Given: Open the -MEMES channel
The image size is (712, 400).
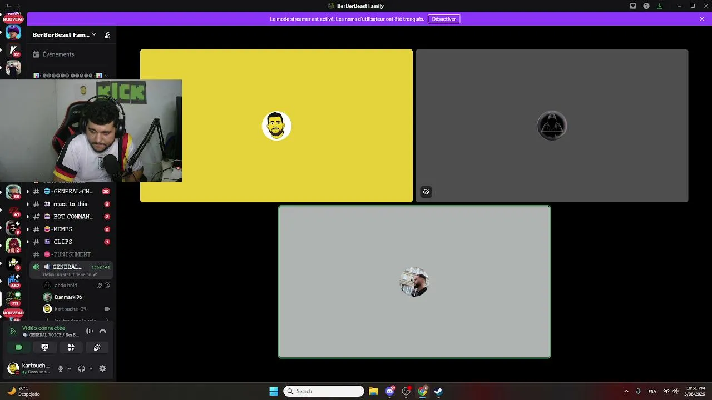Looking at the screenshot, I should (x=71, y=229).
